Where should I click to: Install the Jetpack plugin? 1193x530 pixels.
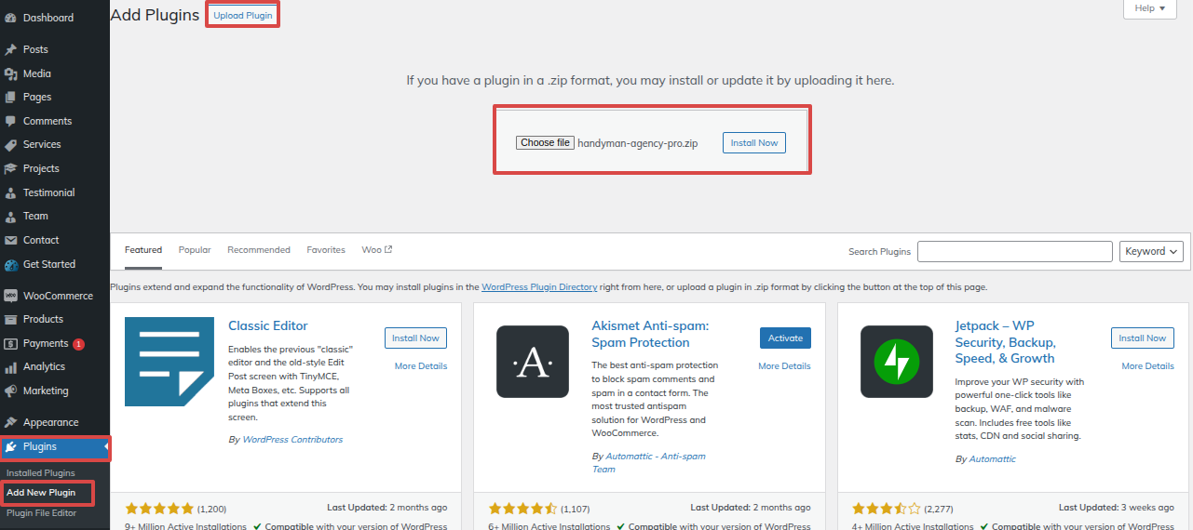1143,338
